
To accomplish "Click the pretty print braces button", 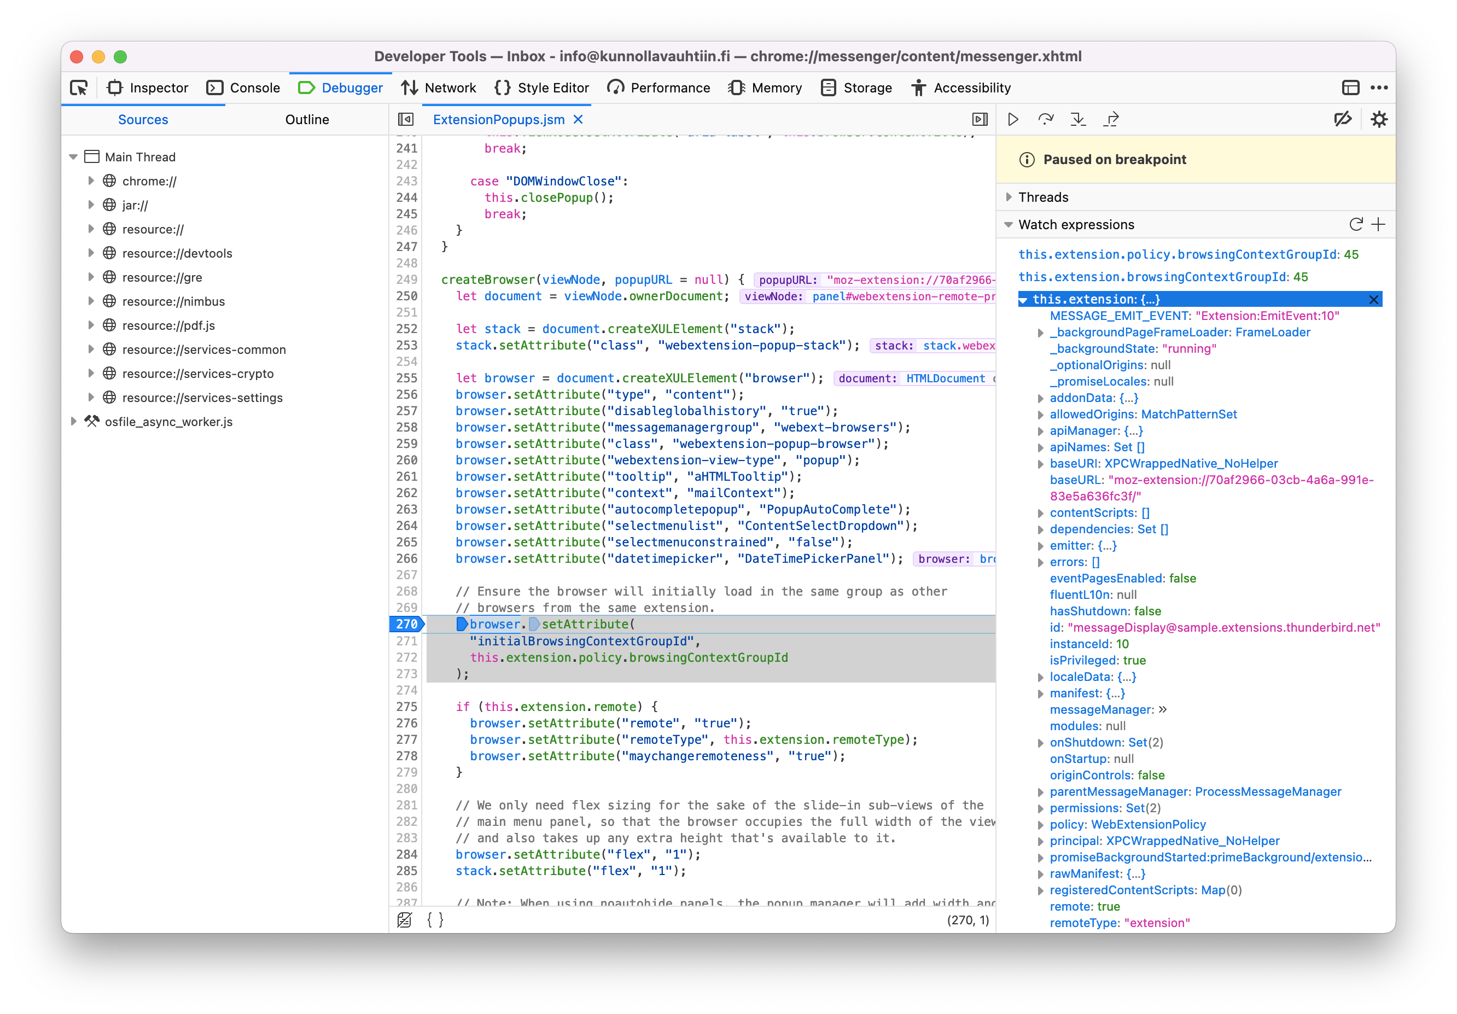I will (x=435, y=919).
